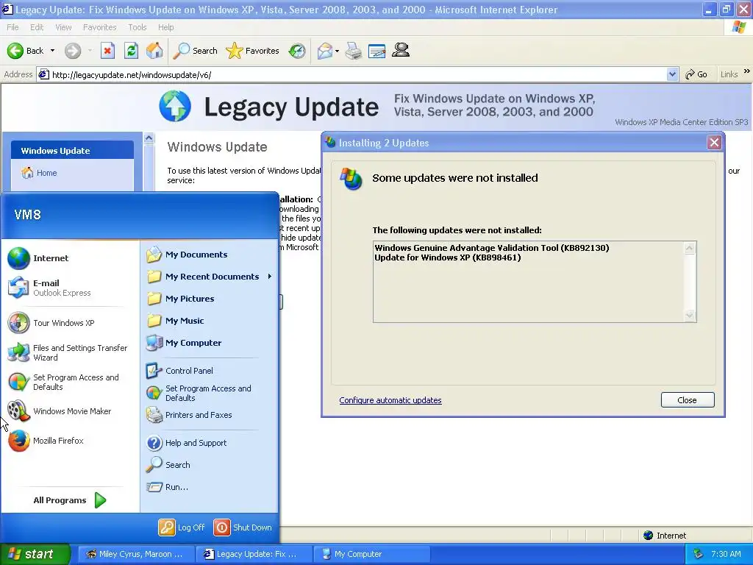Viewport: 753px width, 565px height.
Task: Expand All Programs green arrow
Action: tap(100, 500)
